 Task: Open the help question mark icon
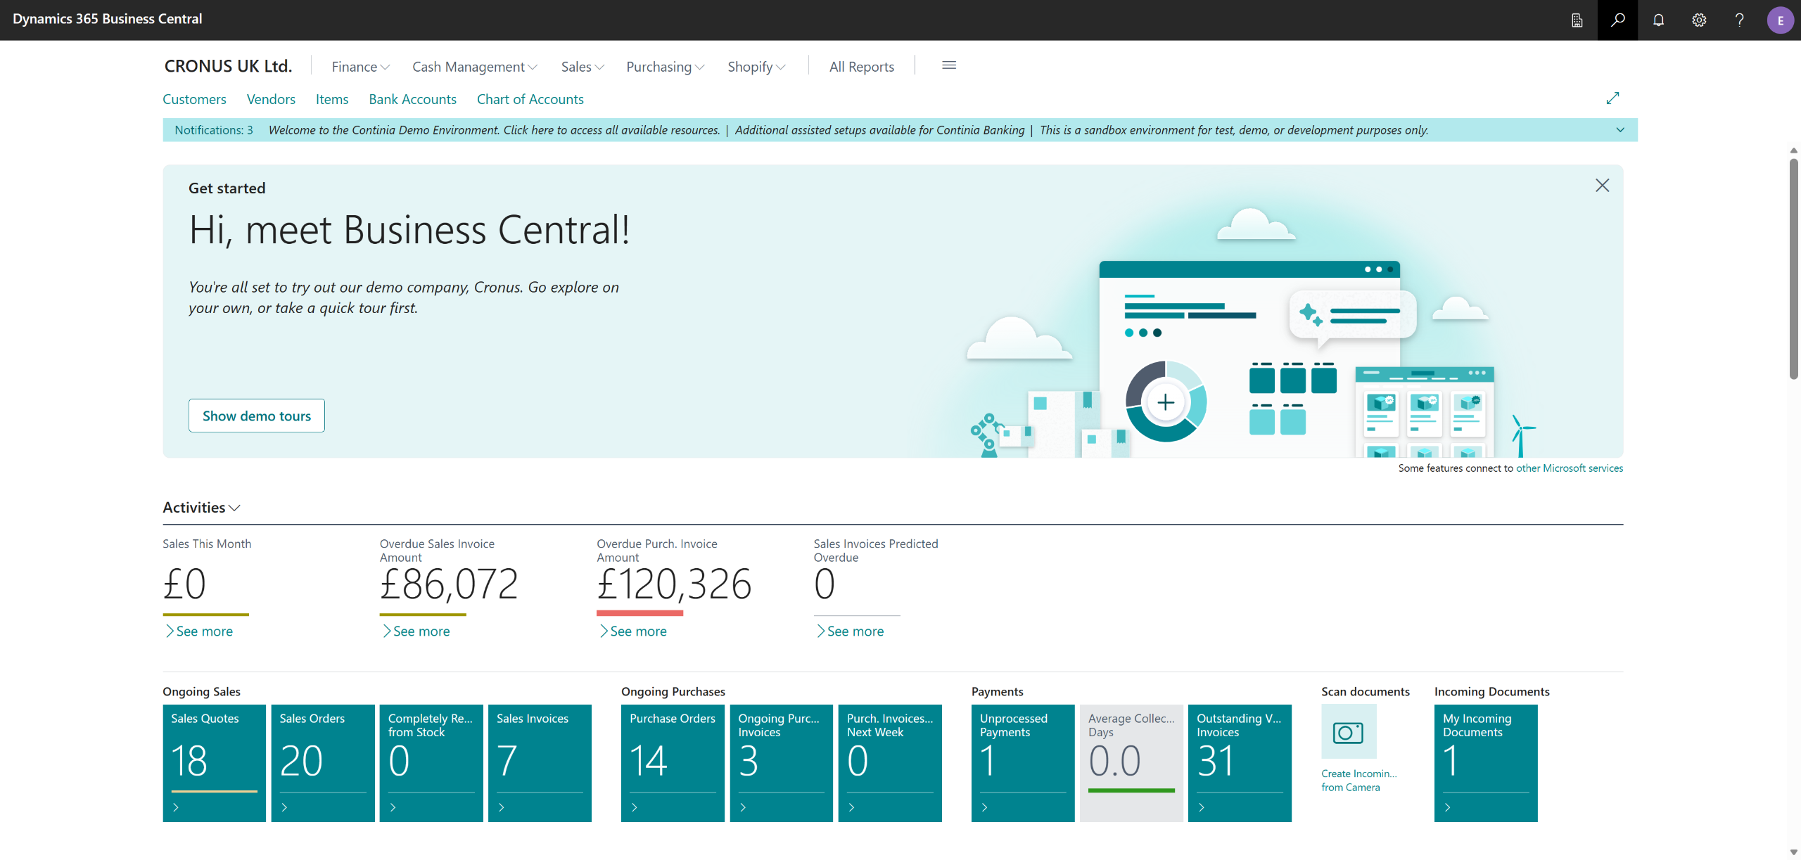tap(1739, 20)
